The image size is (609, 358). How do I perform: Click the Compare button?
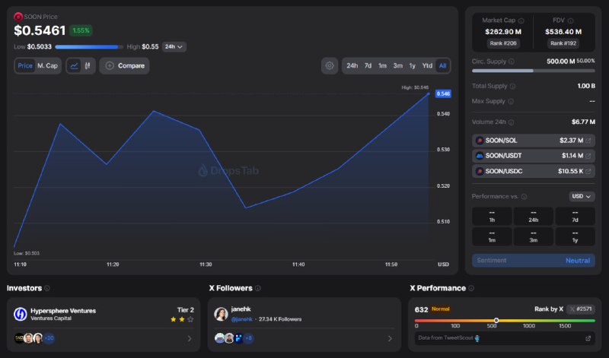pyautogui.click(x=124, y=65)
